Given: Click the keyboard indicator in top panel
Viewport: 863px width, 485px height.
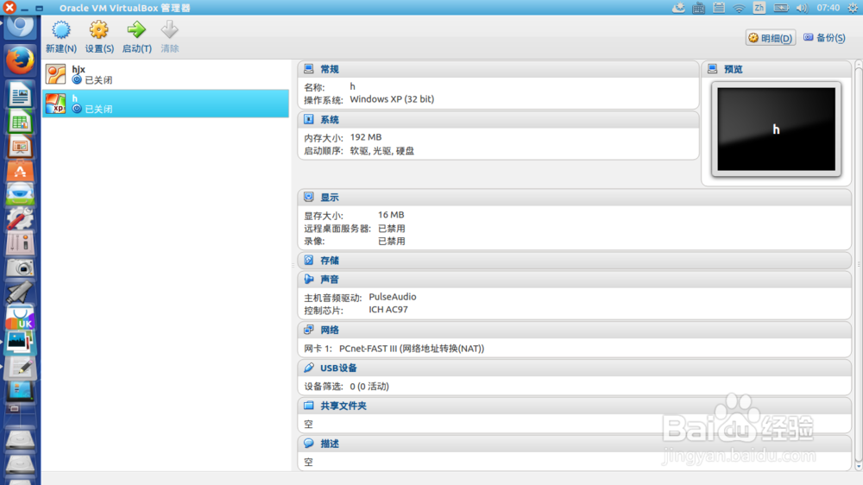Looking at the screenshot, I should click(698, 8).
